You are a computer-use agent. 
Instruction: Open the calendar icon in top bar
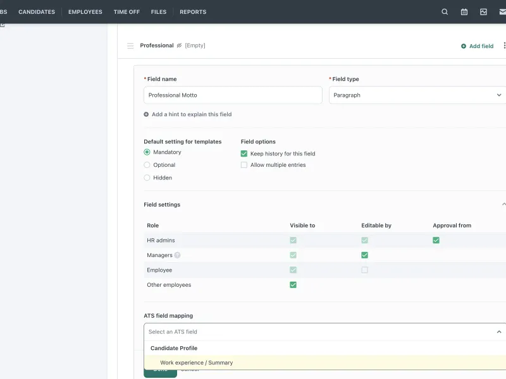[x=464, y=12]
